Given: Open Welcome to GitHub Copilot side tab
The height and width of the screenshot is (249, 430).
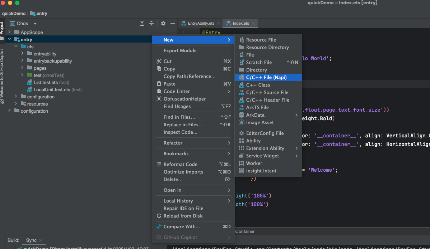Looking at the screenshot, I should click(x=2, y=76).
